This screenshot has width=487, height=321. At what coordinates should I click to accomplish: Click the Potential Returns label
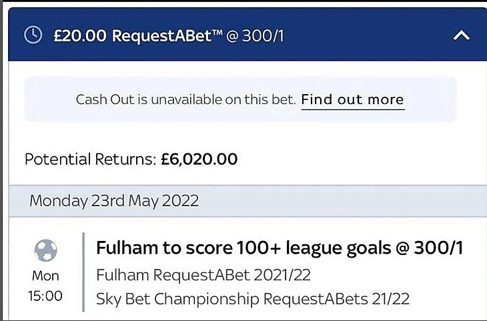pos(90,159)
